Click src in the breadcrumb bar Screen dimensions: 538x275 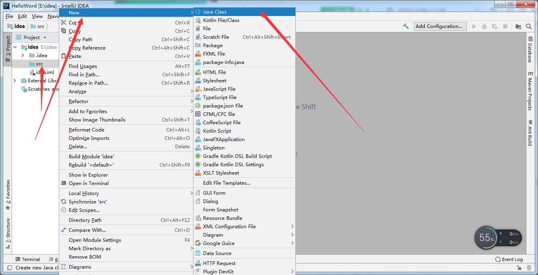point(38,26)
